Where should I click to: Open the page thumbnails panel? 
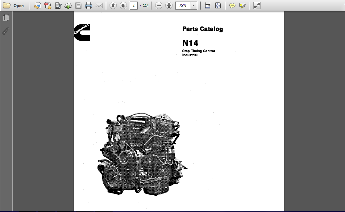pyautogui.click(x=6, y=18)
